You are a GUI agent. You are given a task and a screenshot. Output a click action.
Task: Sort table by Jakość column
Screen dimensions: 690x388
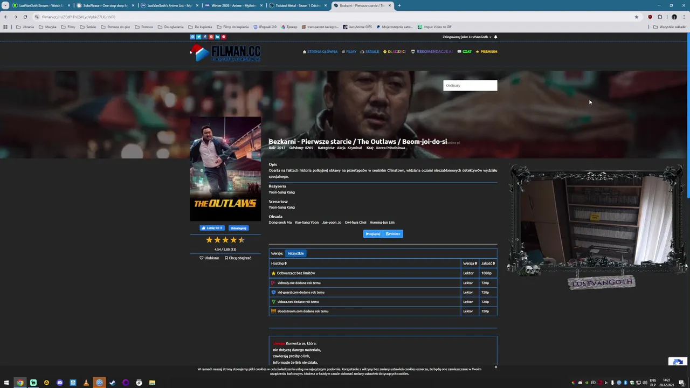tap(488, 264)
